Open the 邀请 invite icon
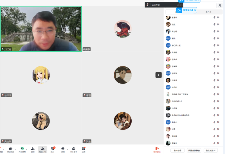This screenshot has height=155, width=225. coord(33,149)
